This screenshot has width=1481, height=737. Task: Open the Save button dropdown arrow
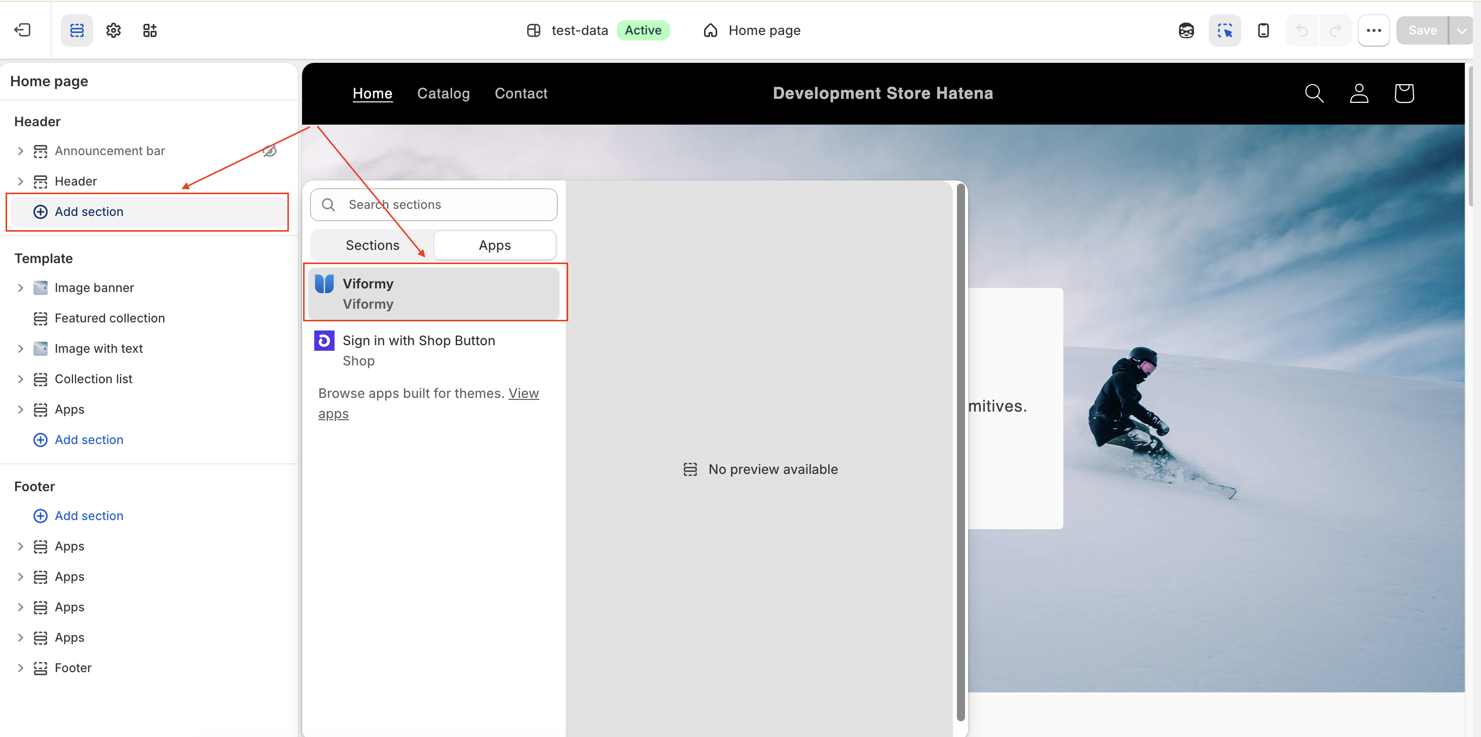1461,30
